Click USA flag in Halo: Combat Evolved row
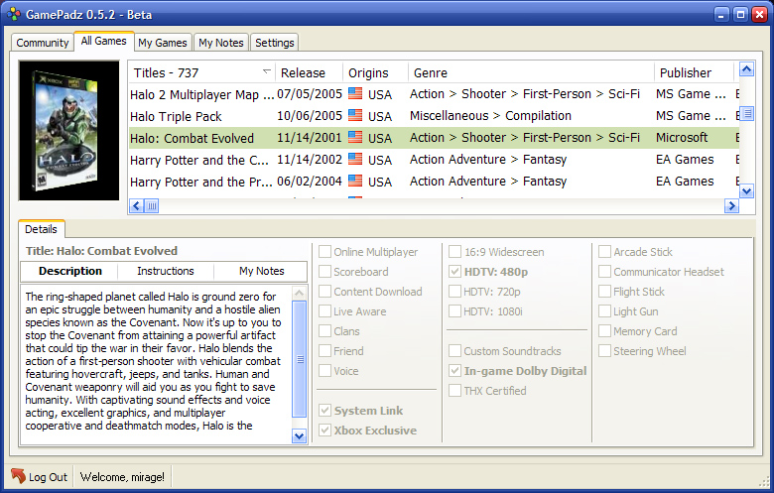774x493 pixels. 355,137
